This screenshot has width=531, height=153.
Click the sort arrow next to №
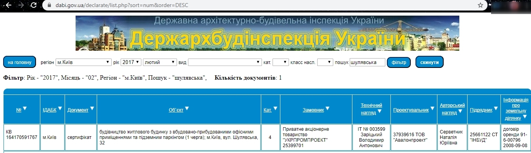[25, 109]
